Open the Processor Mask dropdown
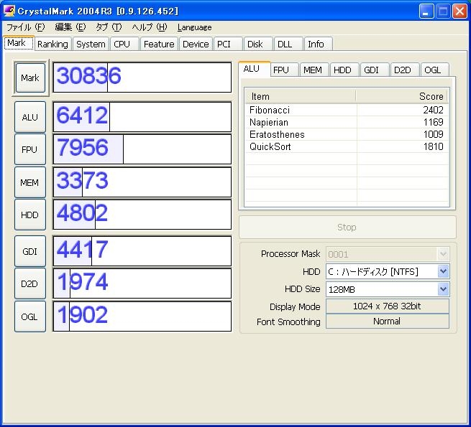The height and width of the screenshot is (427, 471). click(x=443, y=254)
